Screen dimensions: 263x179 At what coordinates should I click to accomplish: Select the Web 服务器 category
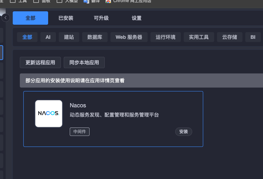click(x=129, y=37)
